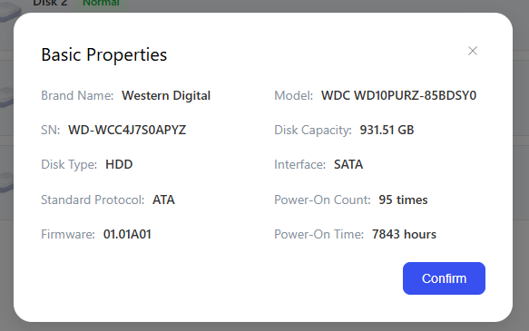
Task: Select disk type value HDD
Action: (x=119, y=164)
